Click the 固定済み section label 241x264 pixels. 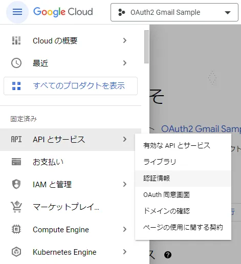coord(24,119)
